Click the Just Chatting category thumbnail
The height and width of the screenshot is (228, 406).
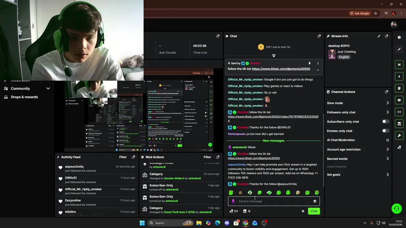pyautogui.click(x=332, y=54)
